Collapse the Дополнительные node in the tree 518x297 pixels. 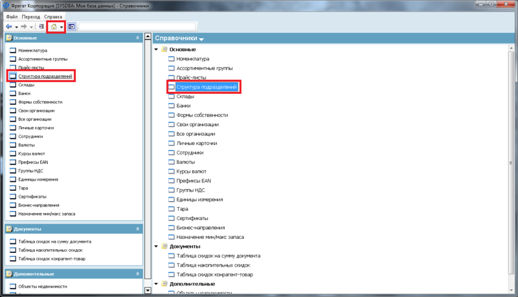point(156,284)
